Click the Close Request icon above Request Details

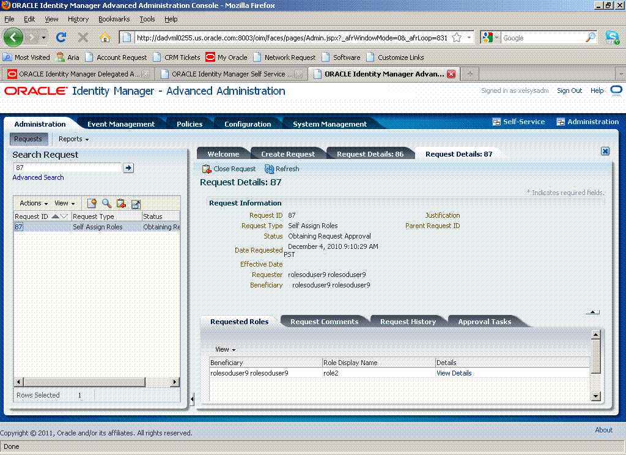[205, 169]
